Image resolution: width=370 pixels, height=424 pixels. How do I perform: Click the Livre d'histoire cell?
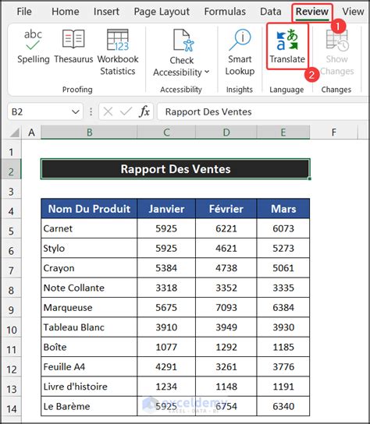[89, 387]
